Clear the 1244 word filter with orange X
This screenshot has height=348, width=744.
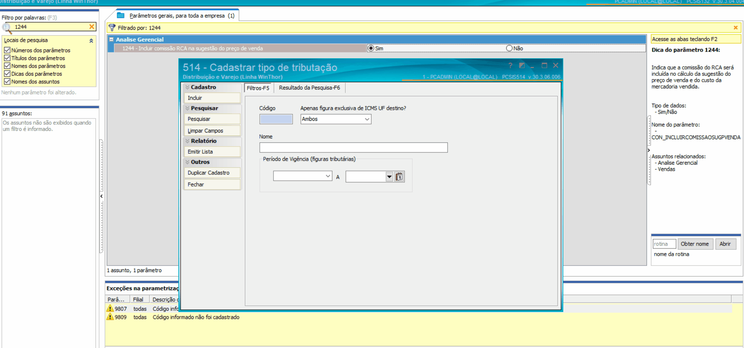tap(92, 27)
